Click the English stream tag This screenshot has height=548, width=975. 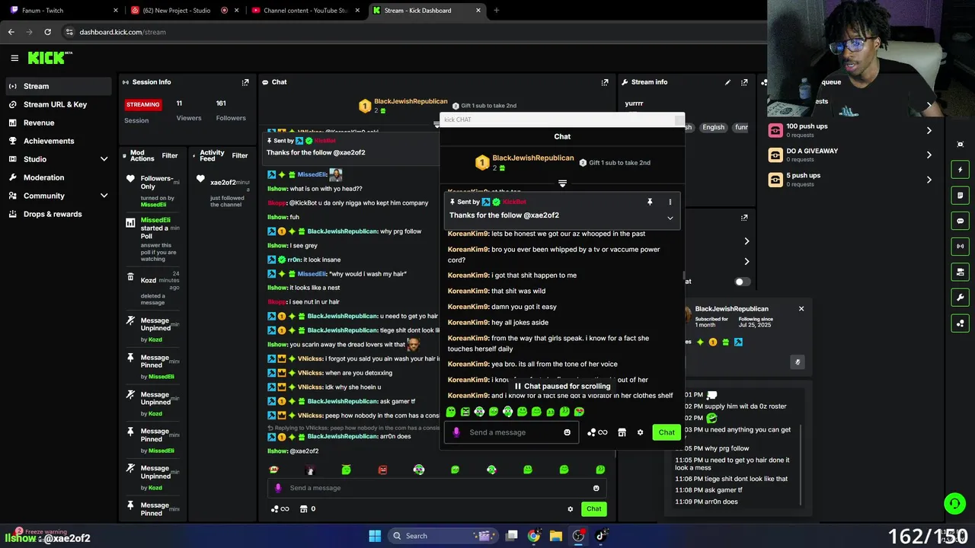[713, 127]
